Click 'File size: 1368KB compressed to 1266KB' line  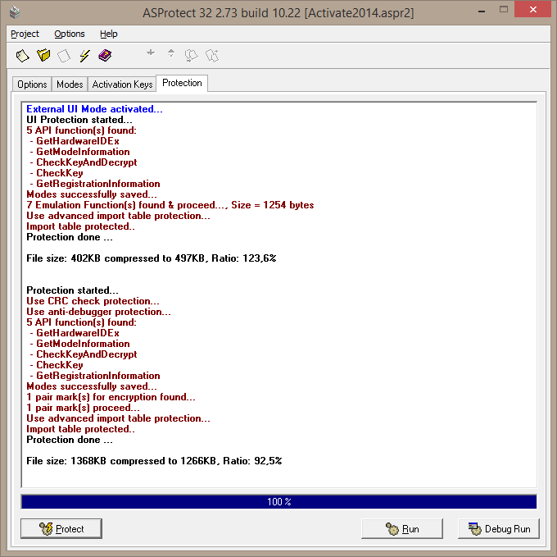[154, 461]
